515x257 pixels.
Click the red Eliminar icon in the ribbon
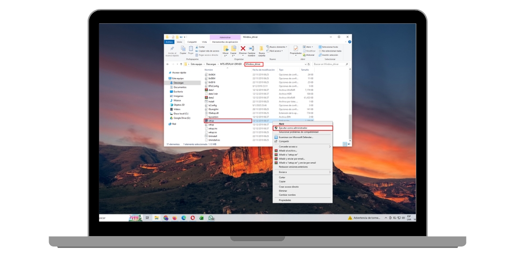(243, 49)
